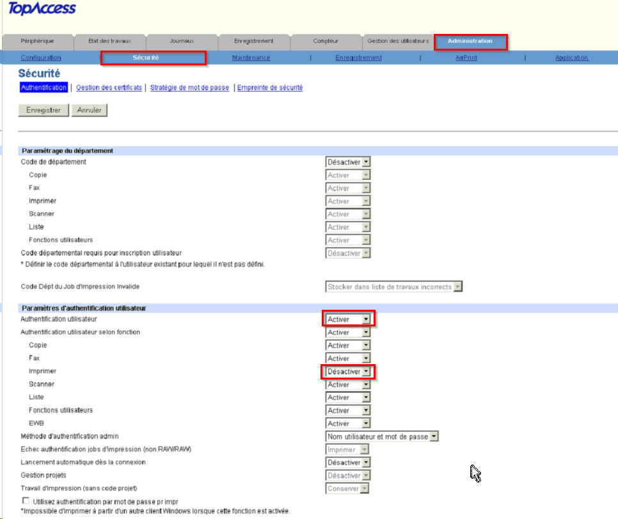The image size is (618, 519).
Task: Go to the Maintenance submenu
Action: [x=251, y=58]
